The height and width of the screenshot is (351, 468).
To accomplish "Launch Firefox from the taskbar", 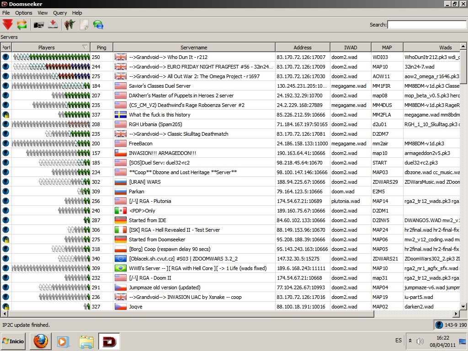I will [x=40, y=341].
